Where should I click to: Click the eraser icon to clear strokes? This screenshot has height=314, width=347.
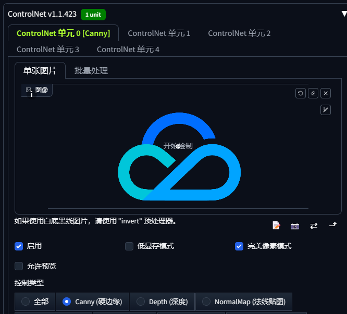click(313, 93)
